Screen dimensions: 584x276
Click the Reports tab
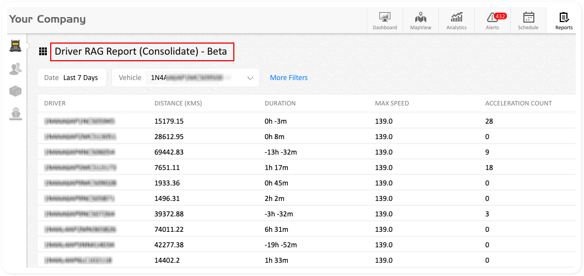coord(564,21)
